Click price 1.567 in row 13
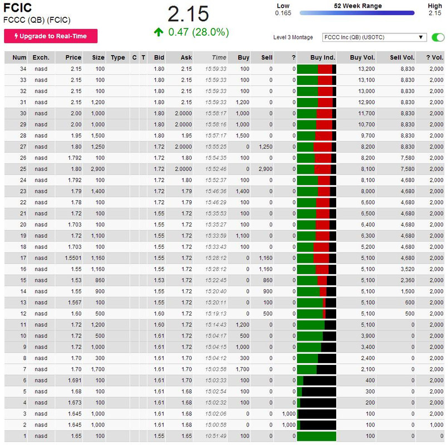The image size is (448, 445). (75, 303)
